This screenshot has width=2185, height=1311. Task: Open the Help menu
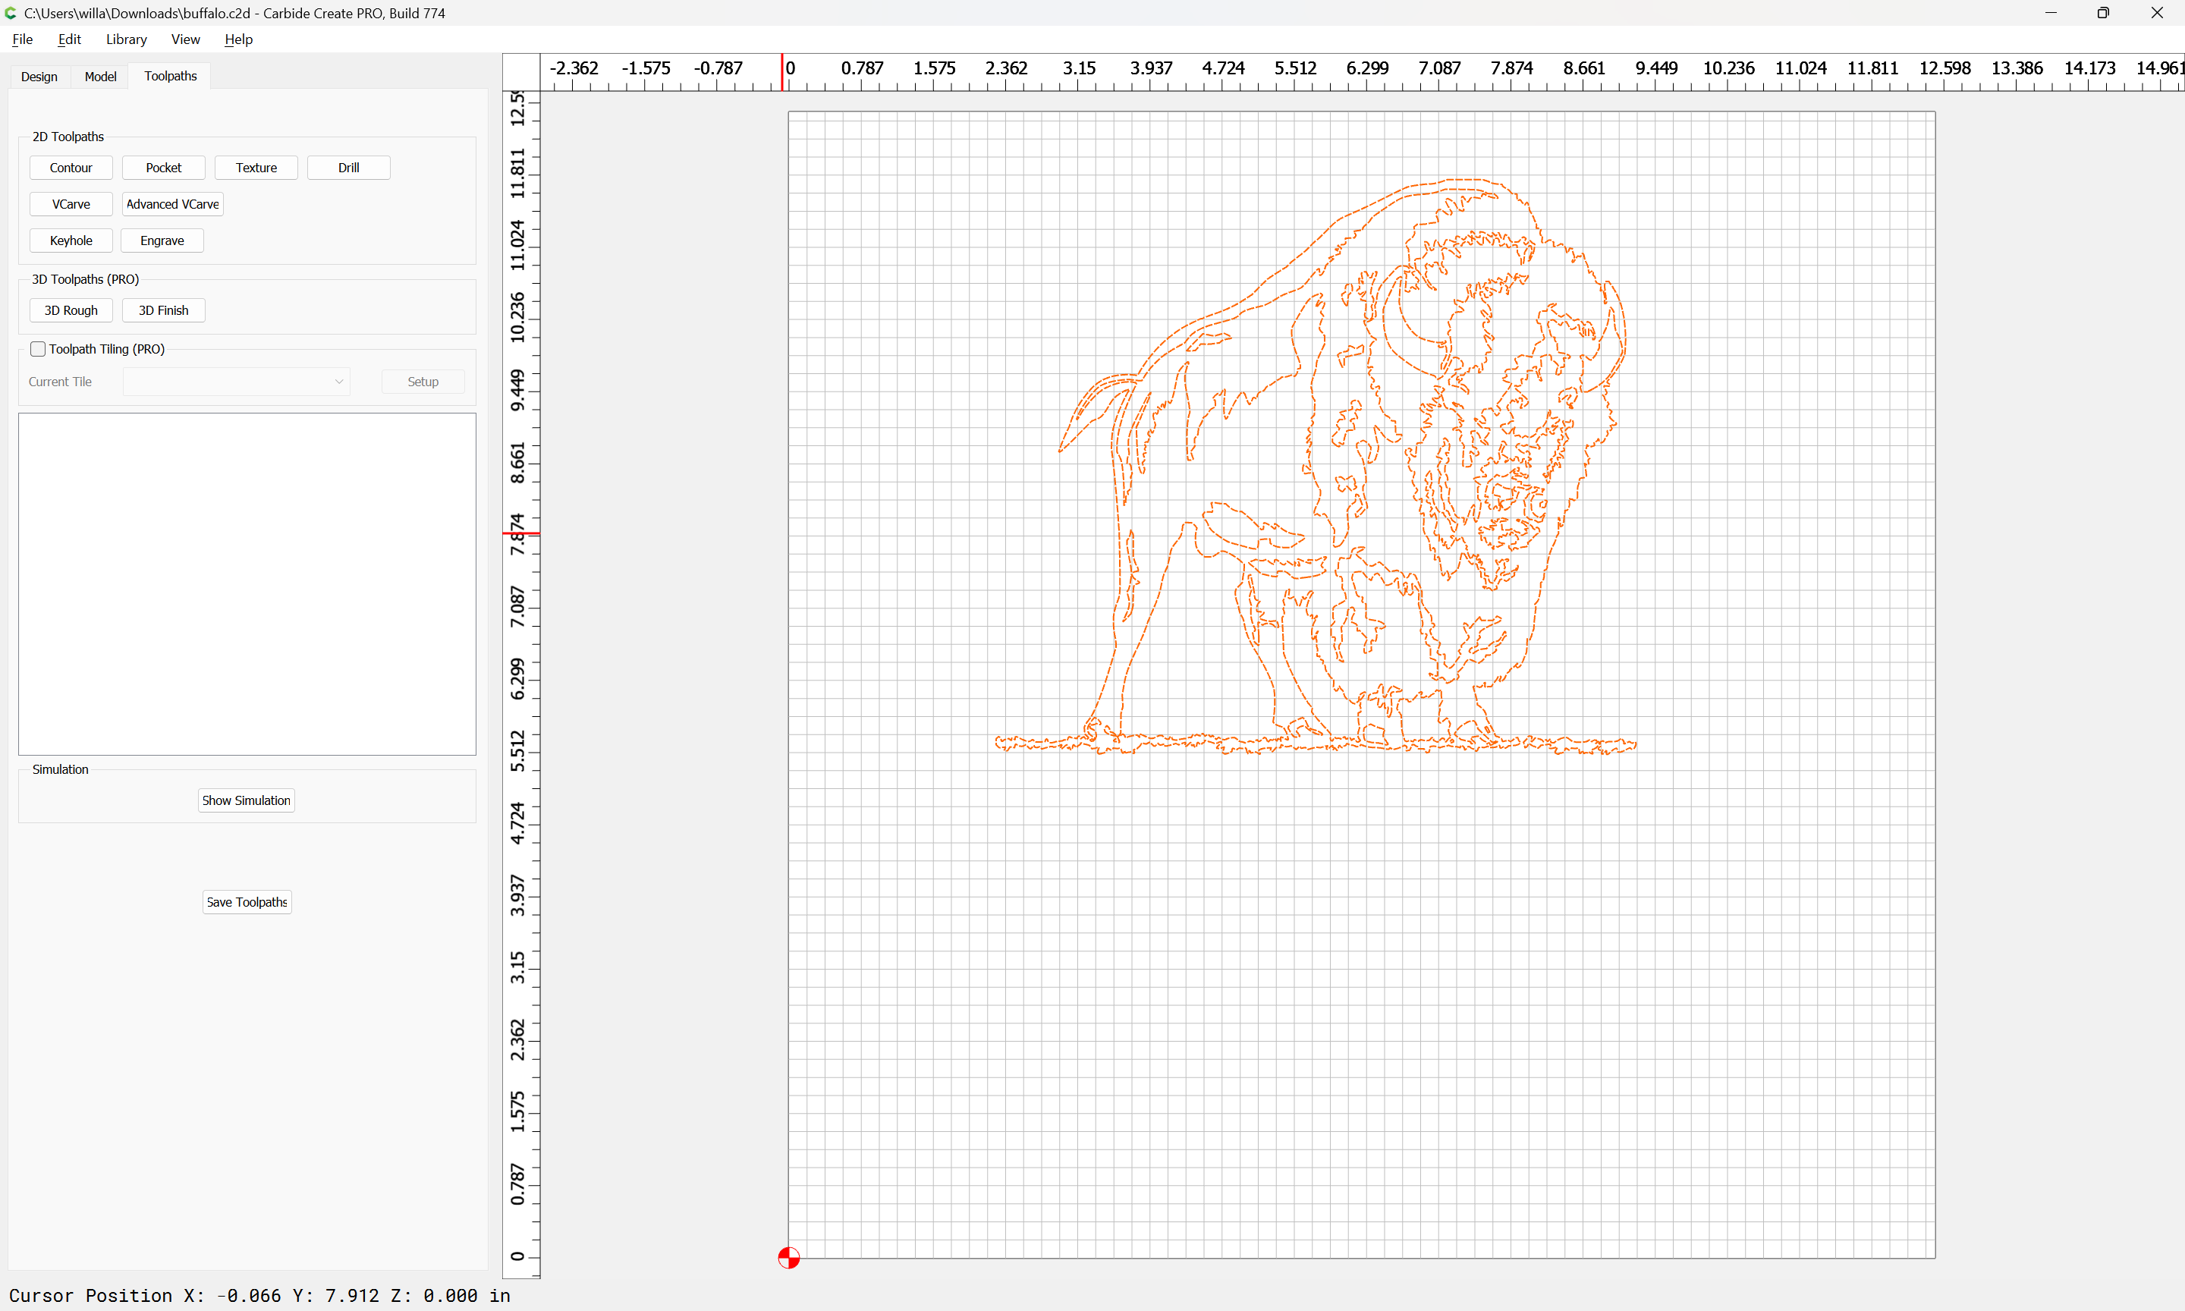(x=238, y=39)
